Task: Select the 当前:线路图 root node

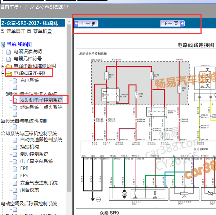Action: [19, 44]
